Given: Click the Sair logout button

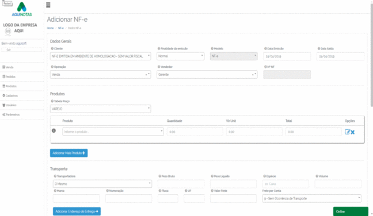Looking at the screenshot, I should point(22,50).
